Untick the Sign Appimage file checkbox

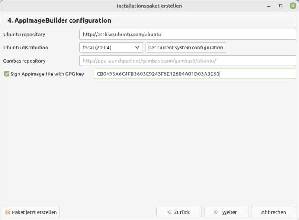6,74
